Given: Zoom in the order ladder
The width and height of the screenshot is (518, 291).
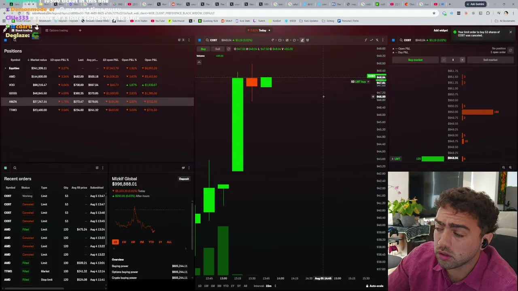Looking at the screenshot, I should coord(510,167).
